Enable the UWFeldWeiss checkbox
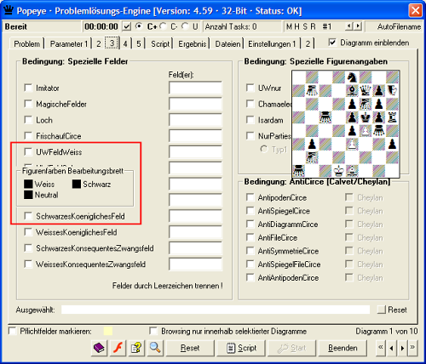The image size is (426, 364). pos(28,152)
